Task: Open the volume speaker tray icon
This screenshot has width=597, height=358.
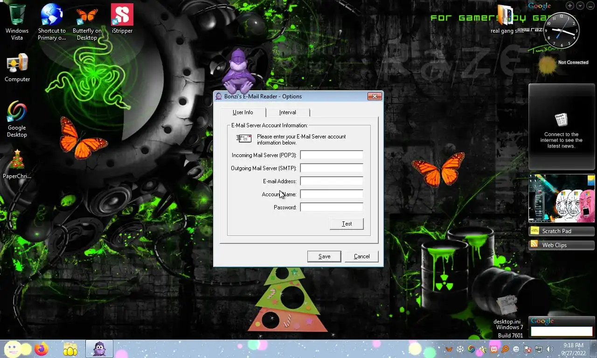Action: [x=549, y=349]
